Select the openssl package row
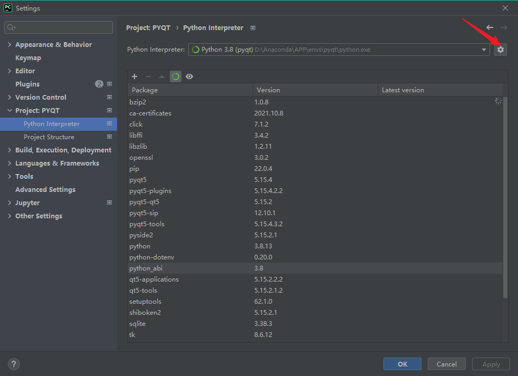The height and width of the screenshot is (376, 518). click(x=315, y=157)
